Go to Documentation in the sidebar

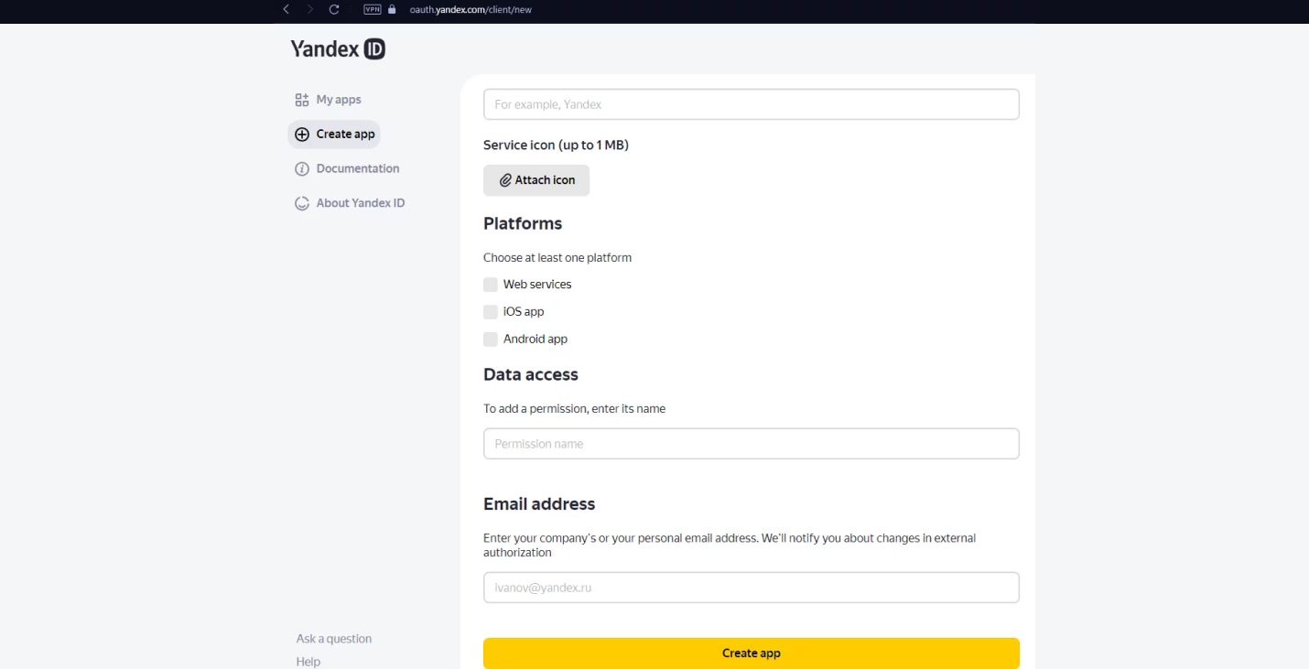pyautogui.click(x=358, y=168)
